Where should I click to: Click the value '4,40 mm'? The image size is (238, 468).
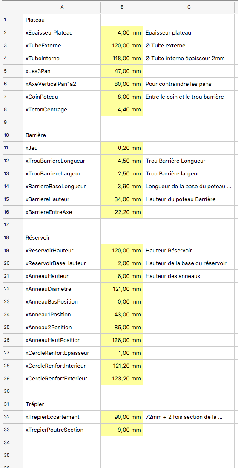click(122, 110)
